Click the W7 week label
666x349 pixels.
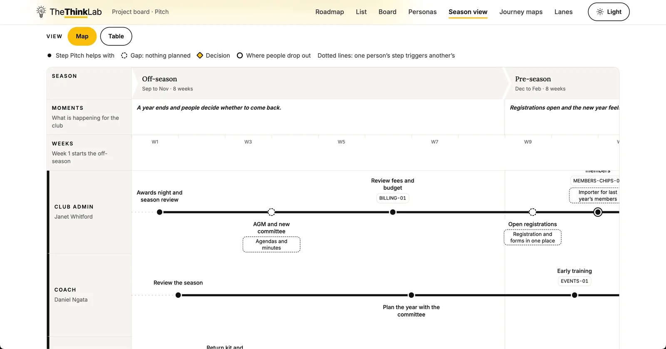click(435, 142)
